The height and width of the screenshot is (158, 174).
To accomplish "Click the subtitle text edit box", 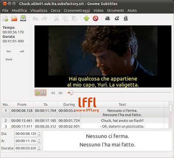I will [107, 141].
